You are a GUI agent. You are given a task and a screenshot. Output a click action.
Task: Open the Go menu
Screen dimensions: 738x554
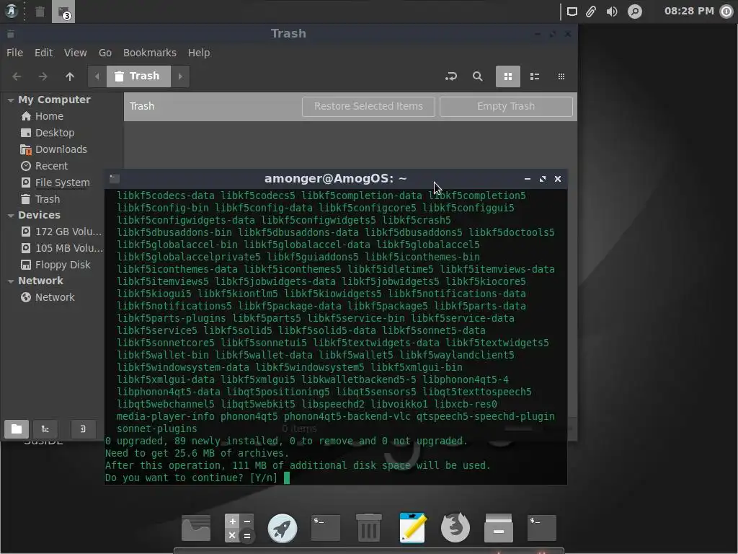[105, 53]
